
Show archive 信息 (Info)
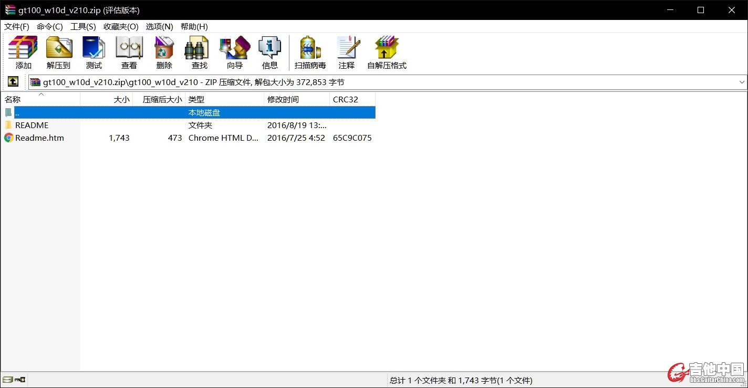tap(269, 53)
